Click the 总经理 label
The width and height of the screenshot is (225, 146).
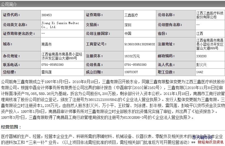pos(10,72)
